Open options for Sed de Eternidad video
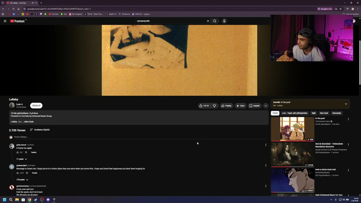The image size is (361, 203). coord(348,144)
